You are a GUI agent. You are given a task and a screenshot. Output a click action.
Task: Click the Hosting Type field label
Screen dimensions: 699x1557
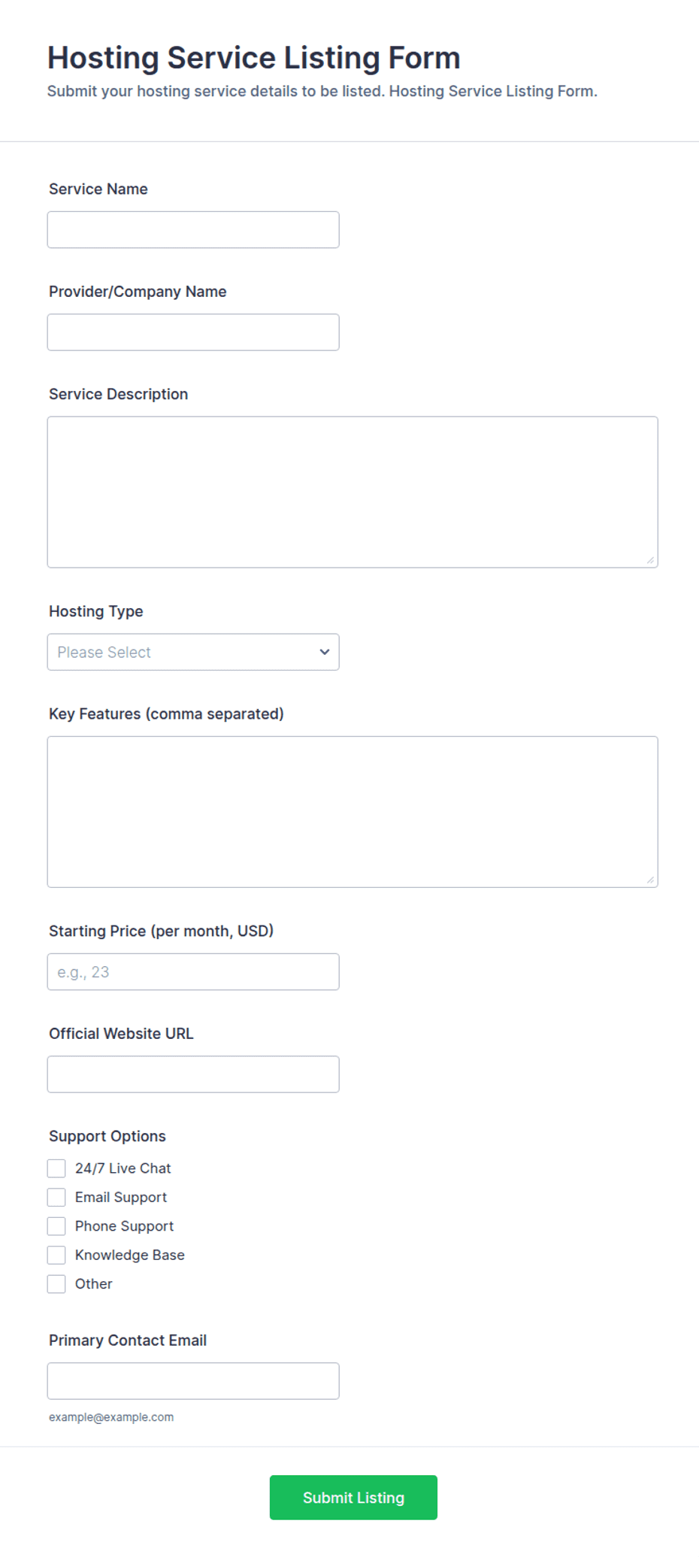[x=96, y=611]
